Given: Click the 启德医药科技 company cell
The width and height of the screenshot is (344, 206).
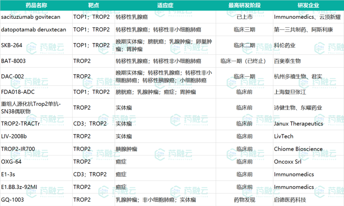Looking at the screenshot, I should (308, 200).
